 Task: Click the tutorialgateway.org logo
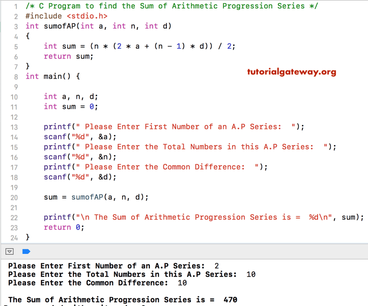coord(291,72)
